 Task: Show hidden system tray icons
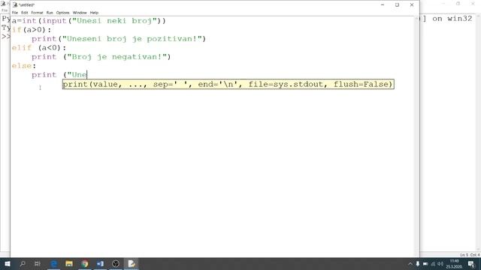pos(410,264)
